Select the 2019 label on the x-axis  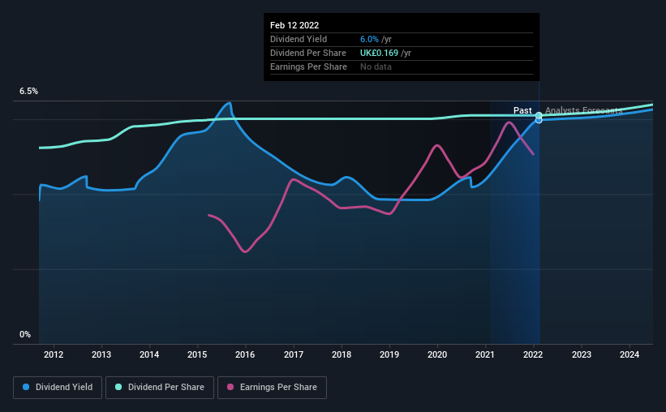pyautogui.click(x=389, y=354)
